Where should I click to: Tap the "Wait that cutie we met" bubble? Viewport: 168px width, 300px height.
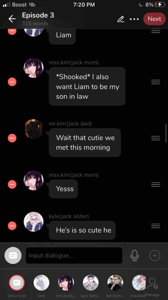pos(85,143)
